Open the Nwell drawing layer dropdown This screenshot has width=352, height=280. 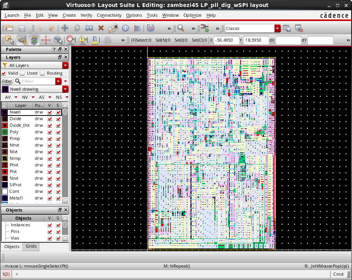click(65, 89)
